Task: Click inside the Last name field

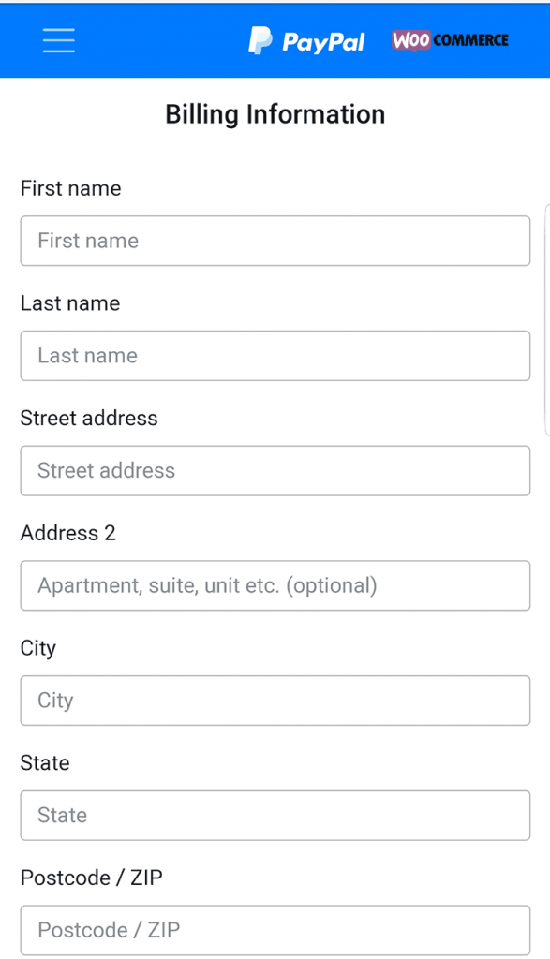Action: coord(275,356)
